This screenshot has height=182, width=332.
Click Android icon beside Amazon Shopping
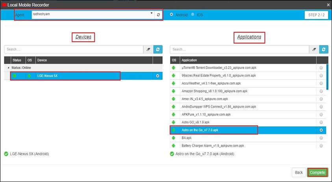coord(174,91)
